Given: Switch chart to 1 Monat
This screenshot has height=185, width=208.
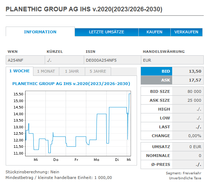Looking at the screenshot, I should (x=46, y=71).
